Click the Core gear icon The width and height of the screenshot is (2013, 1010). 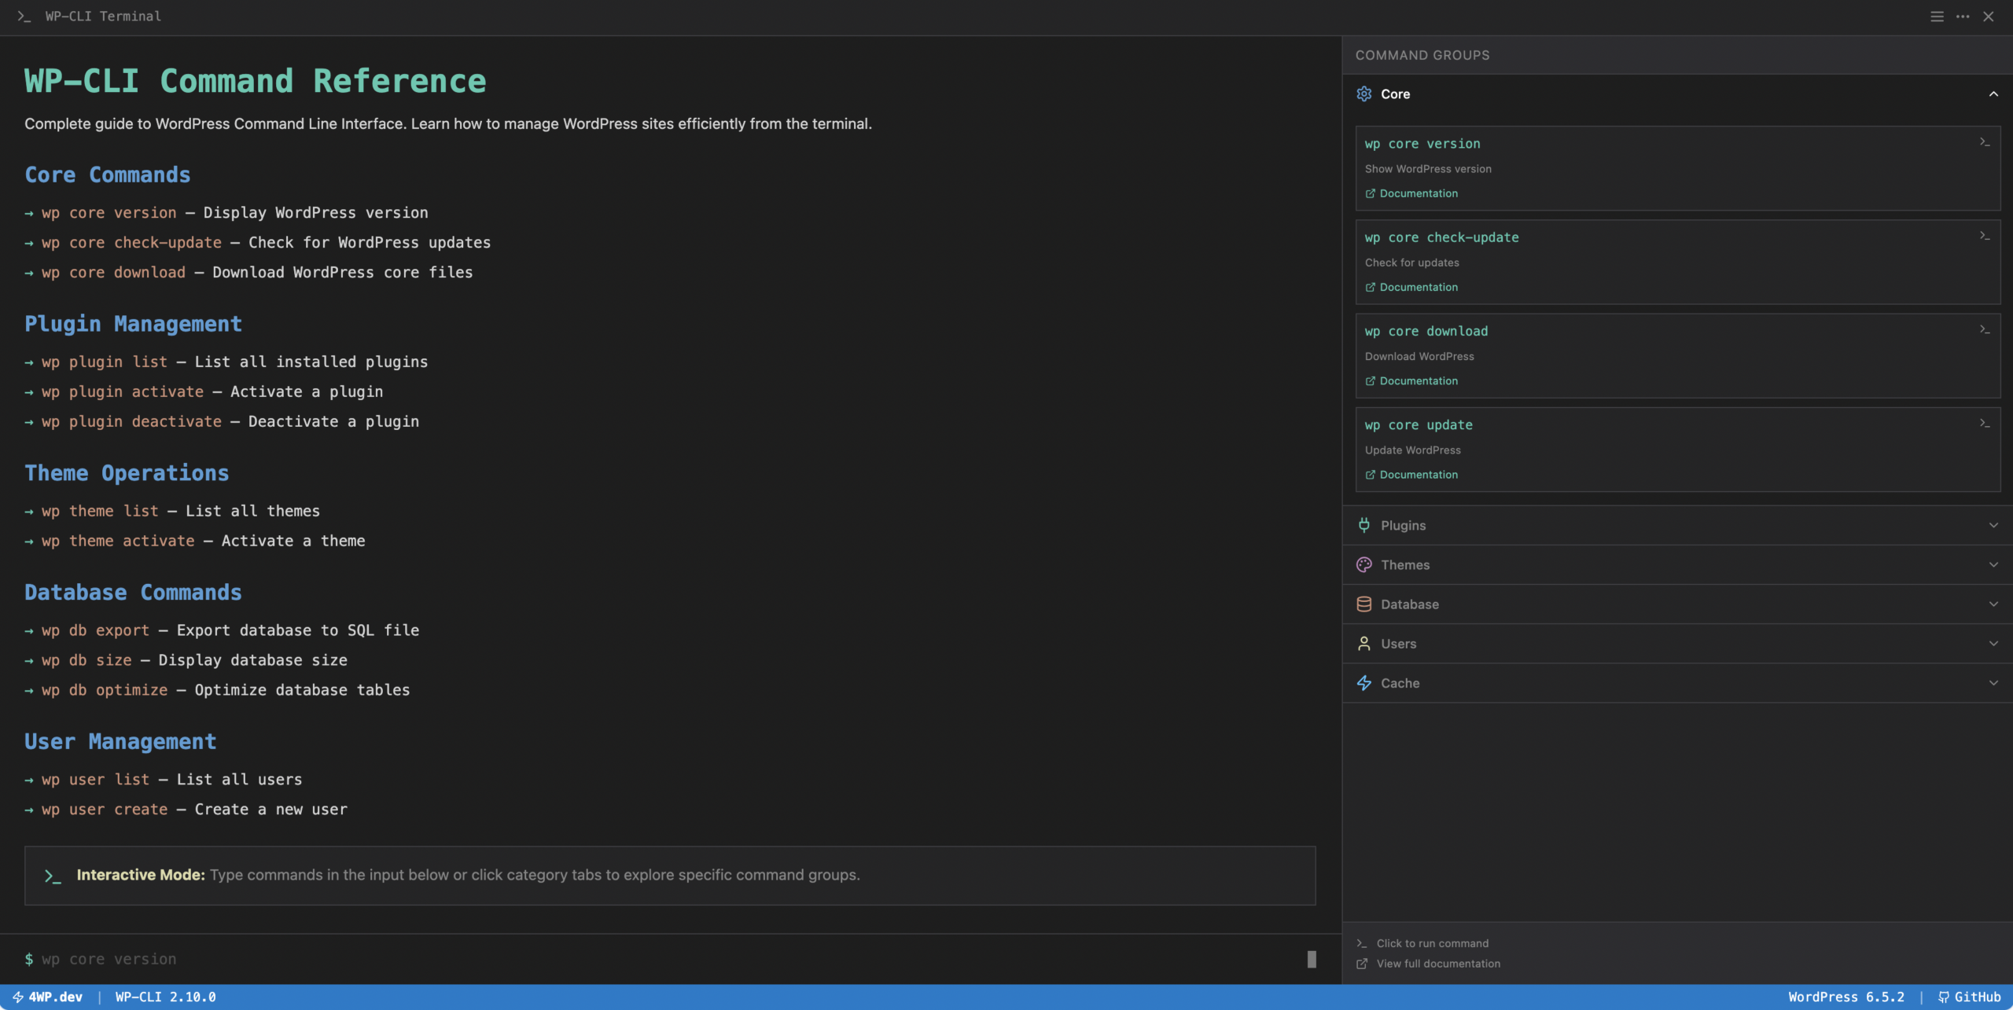tap(1364, 94)
